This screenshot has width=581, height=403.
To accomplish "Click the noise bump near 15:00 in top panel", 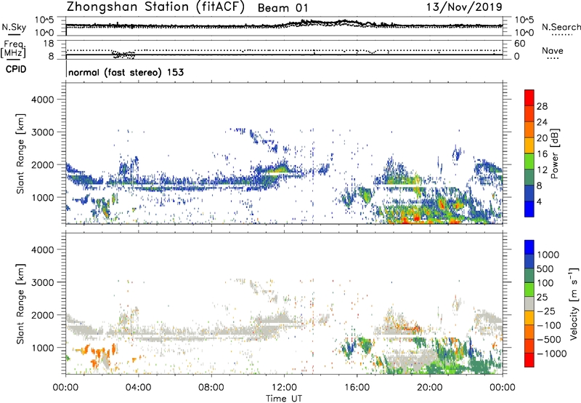I will (343, 23).
